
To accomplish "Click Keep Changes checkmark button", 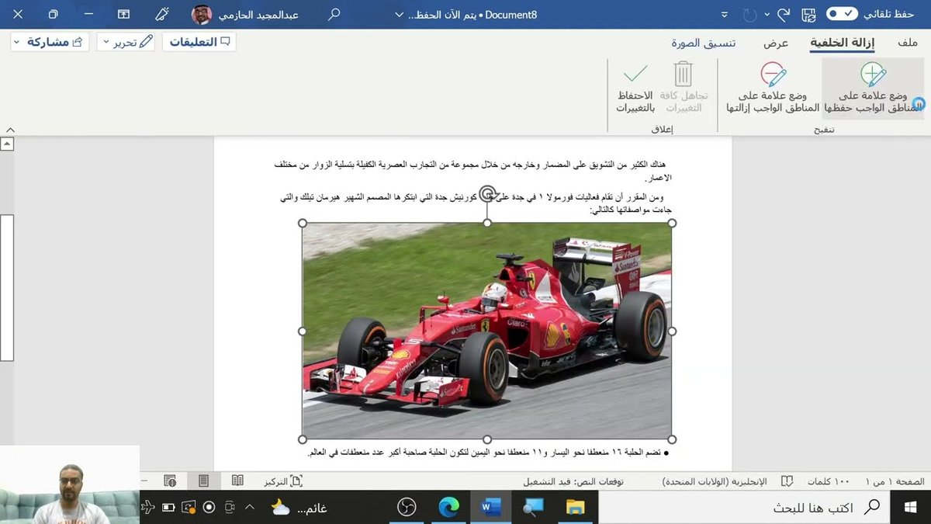I will pyautogui.click(x=635, y=88).
